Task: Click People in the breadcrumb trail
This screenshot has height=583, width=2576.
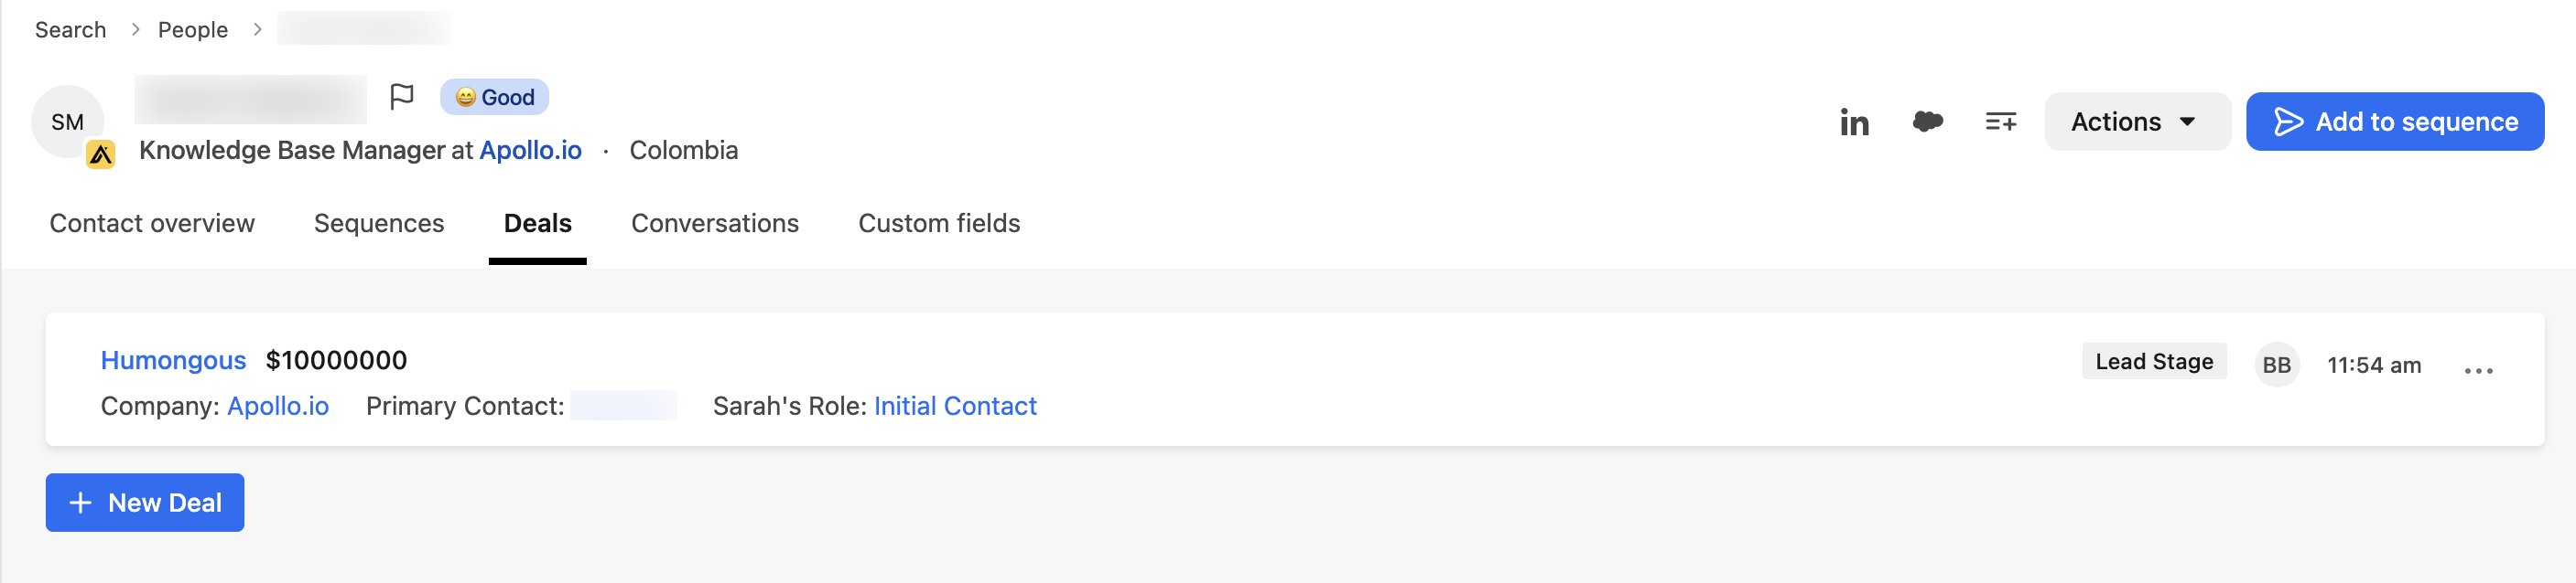Action: click(x=193, y=29)
